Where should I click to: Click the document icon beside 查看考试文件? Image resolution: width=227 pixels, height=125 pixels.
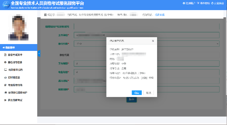(5, 55)
